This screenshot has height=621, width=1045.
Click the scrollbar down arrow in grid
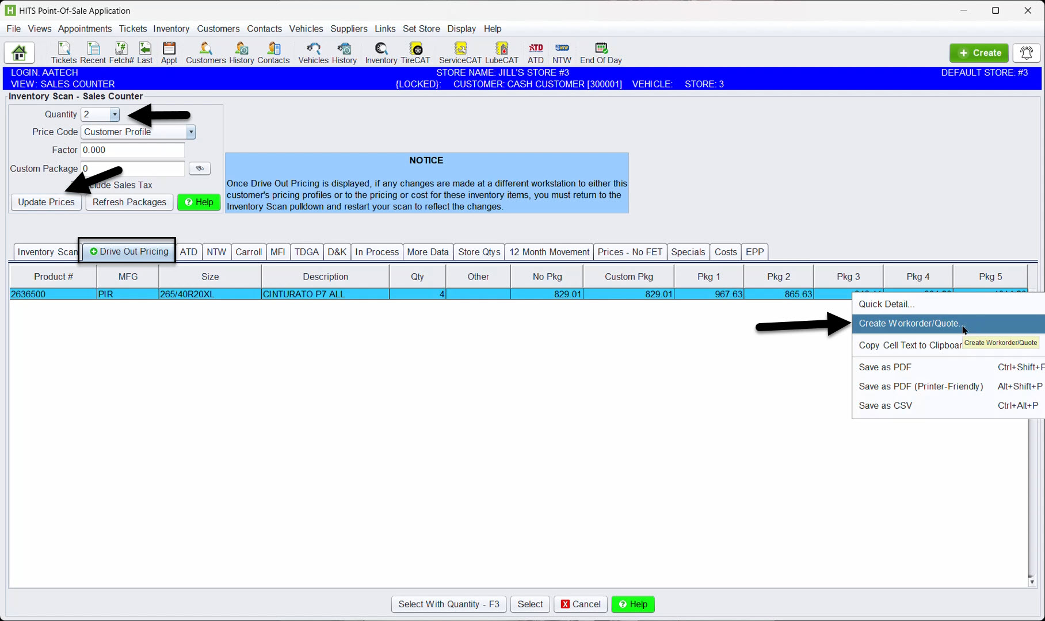coord(1032,582)
